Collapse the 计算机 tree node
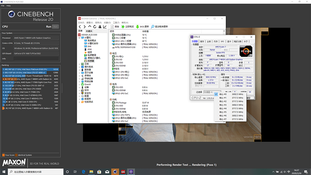 pos(79,38)
